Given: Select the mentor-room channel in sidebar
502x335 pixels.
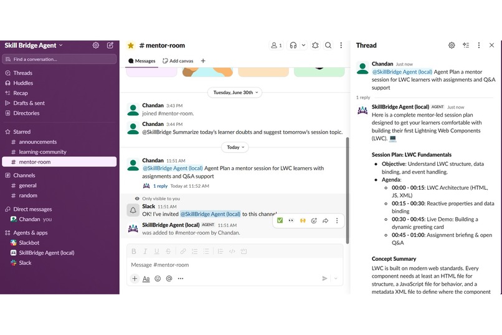Looking at the screenshot, I should pos(60,162).
